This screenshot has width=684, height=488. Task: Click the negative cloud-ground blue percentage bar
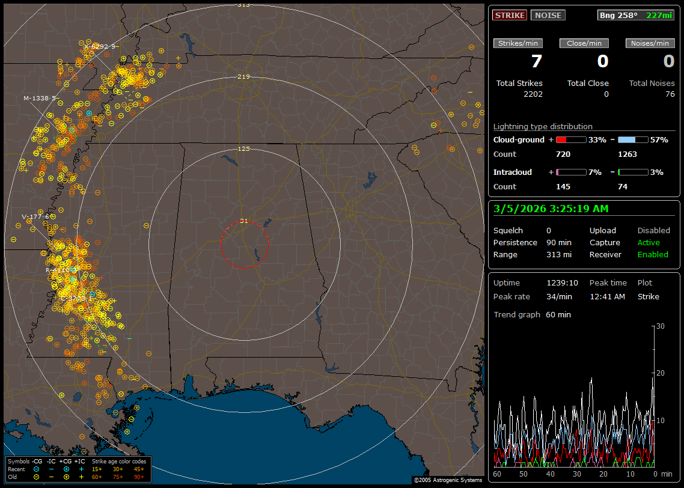633,139
